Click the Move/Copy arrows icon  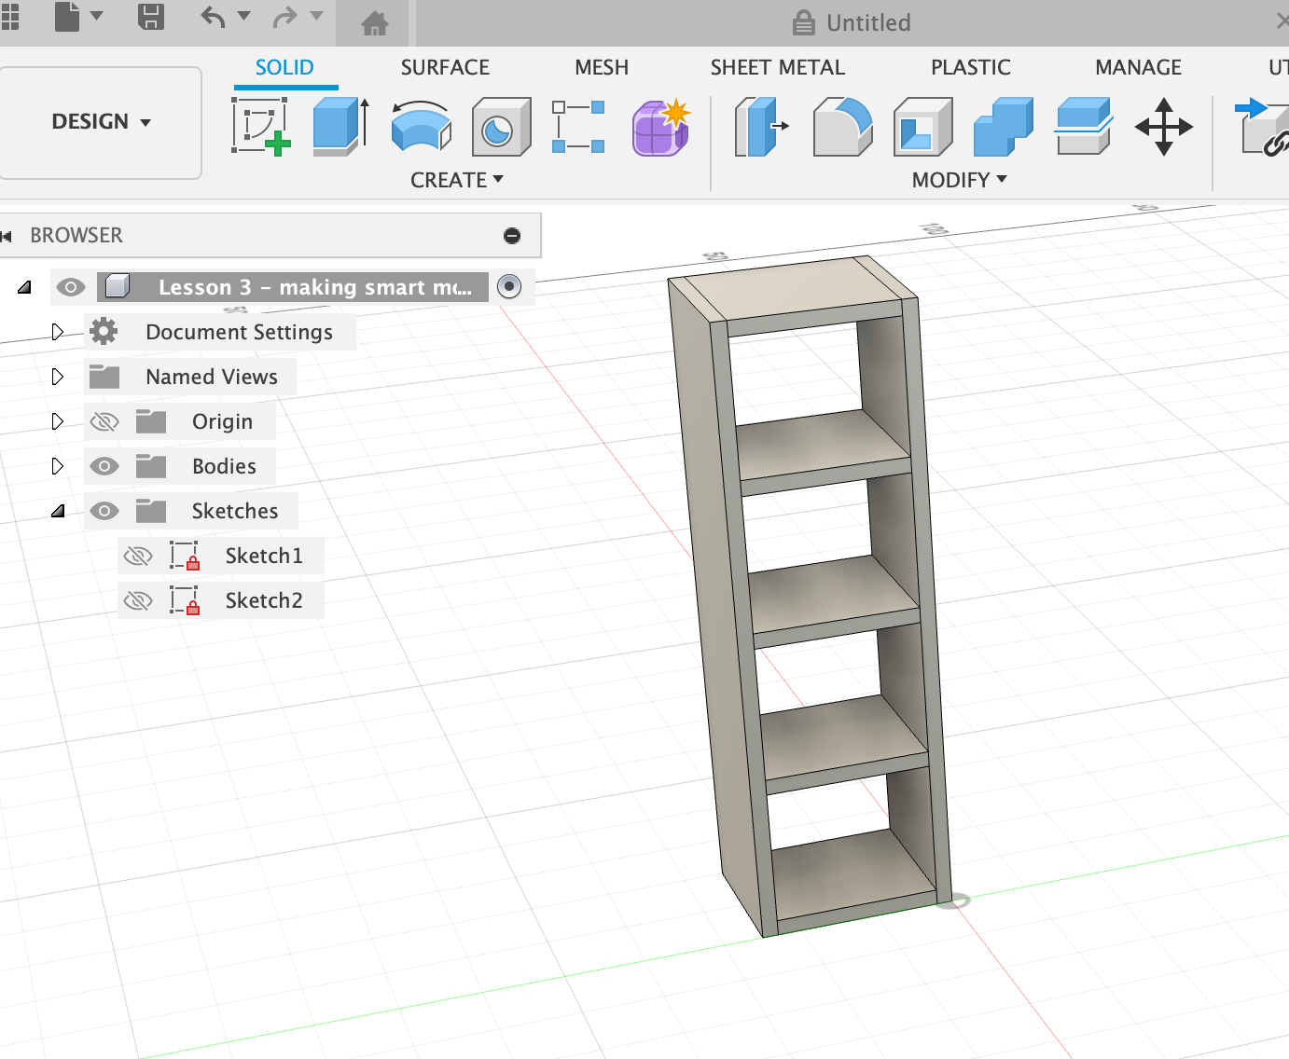tap(1163, 127)
